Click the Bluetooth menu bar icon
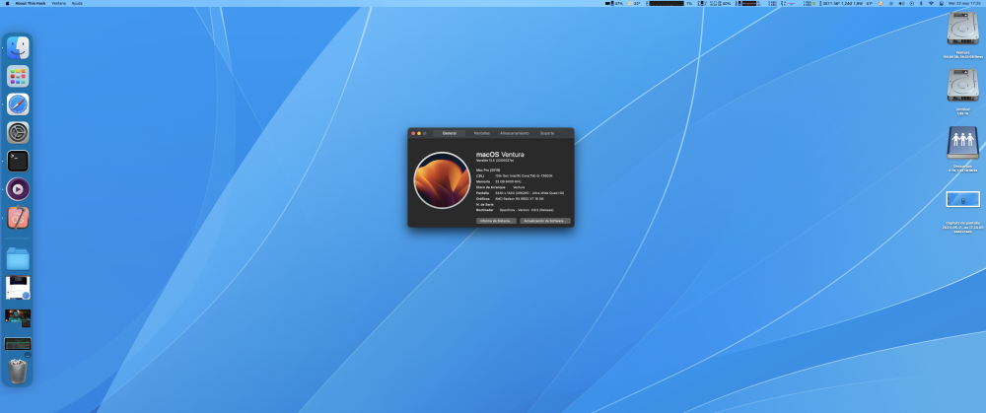 click(921, 3)
